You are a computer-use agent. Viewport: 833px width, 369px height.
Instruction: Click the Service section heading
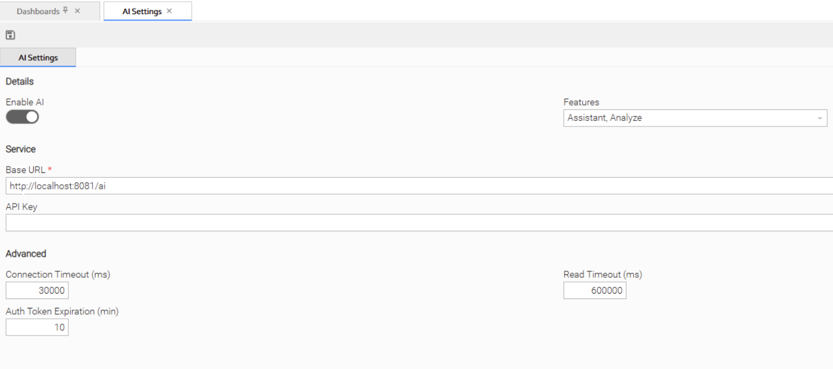pos(21,149)
